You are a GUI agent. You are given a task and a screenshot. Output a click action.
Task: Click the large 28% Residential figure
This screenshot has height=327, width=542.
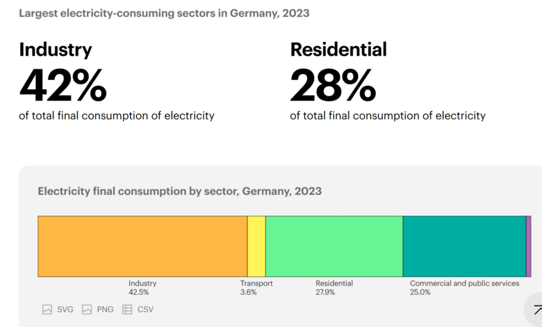pos(333,86)
